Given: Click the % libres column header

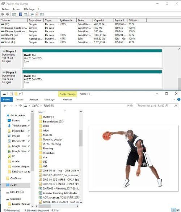Looking at the screenshot, I should pos(137,20).
